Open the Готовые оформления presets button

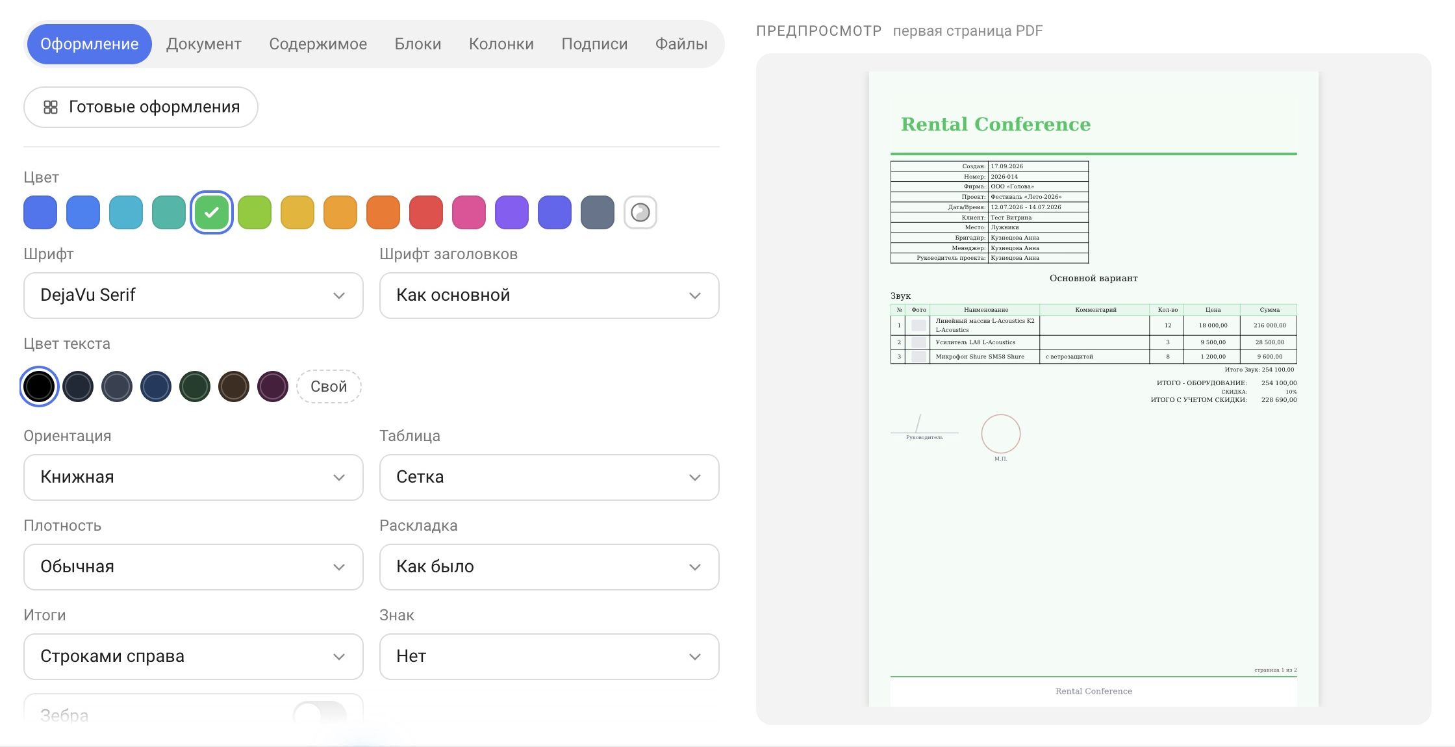point(141,107)
